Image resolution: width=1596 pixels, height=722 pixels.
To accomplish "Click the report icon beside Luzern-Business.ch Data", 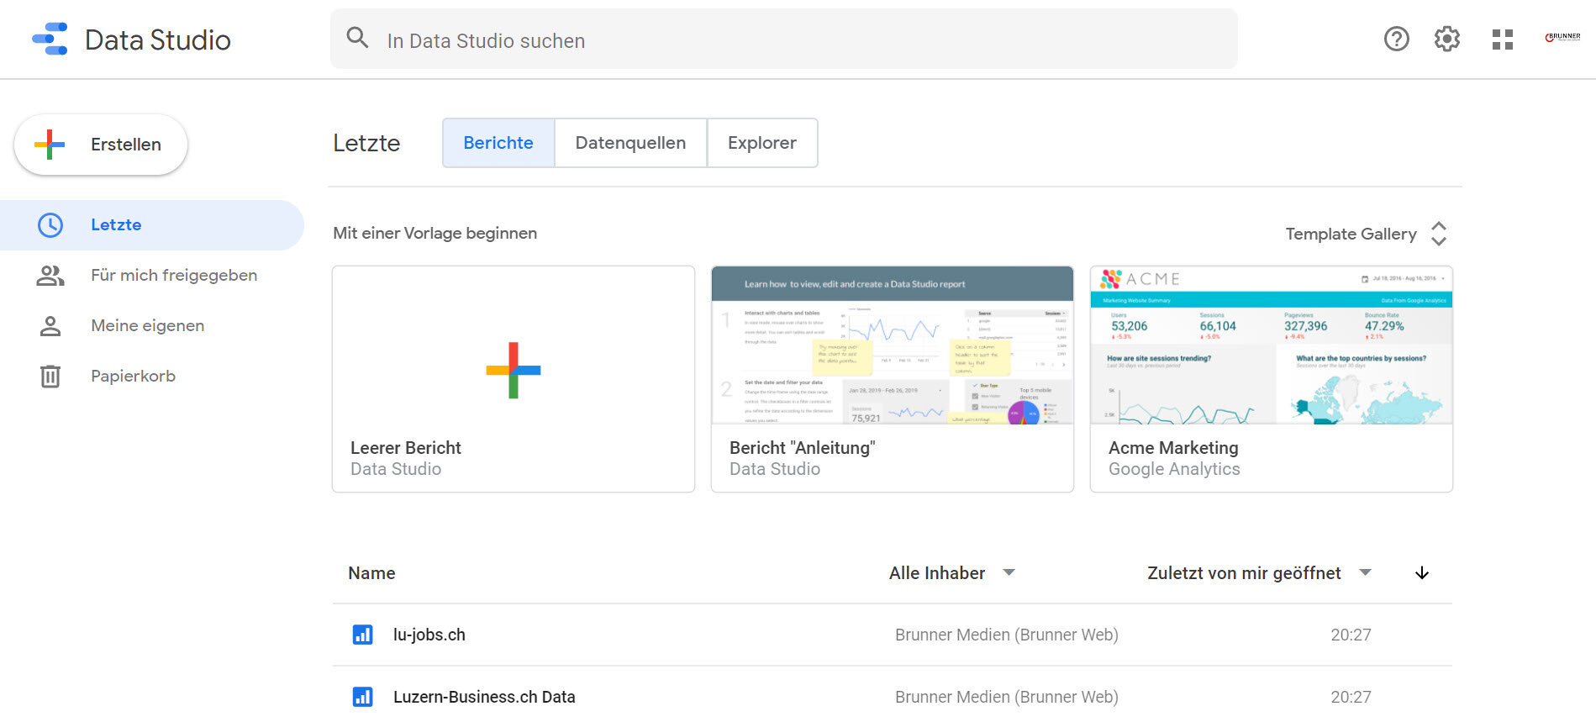I will [x=362, y=697].
